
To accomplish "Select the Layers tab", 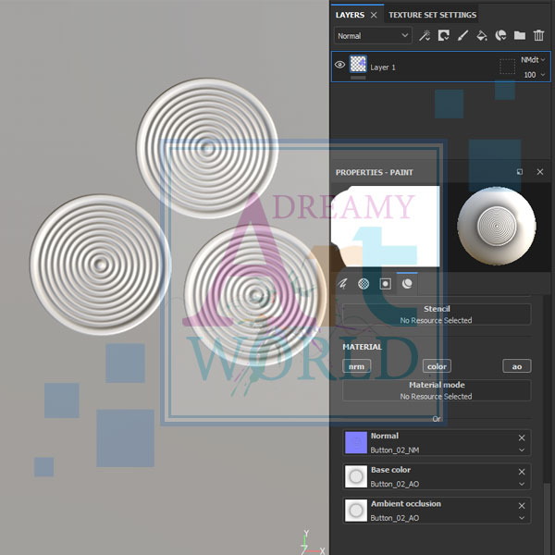I will (x=350, y=15).
